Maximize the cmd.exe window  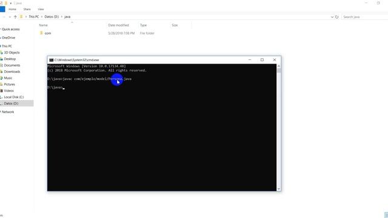click(262, 60)
